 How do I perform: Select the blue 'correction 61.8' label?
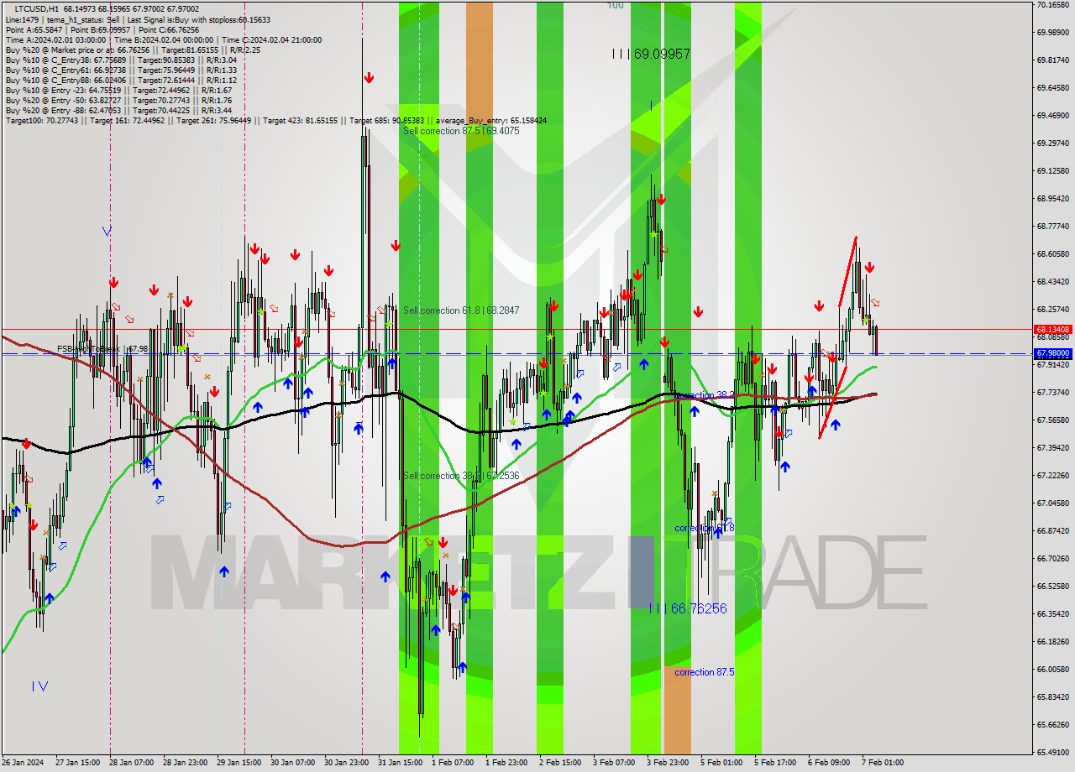click(705, 528)
